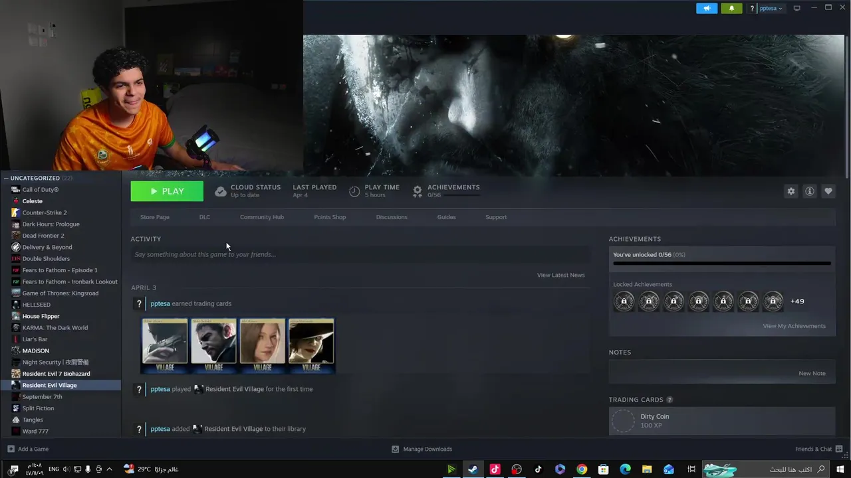Click the Play Time clock icon
851x478 pixels.
click(x=354, y=192)
